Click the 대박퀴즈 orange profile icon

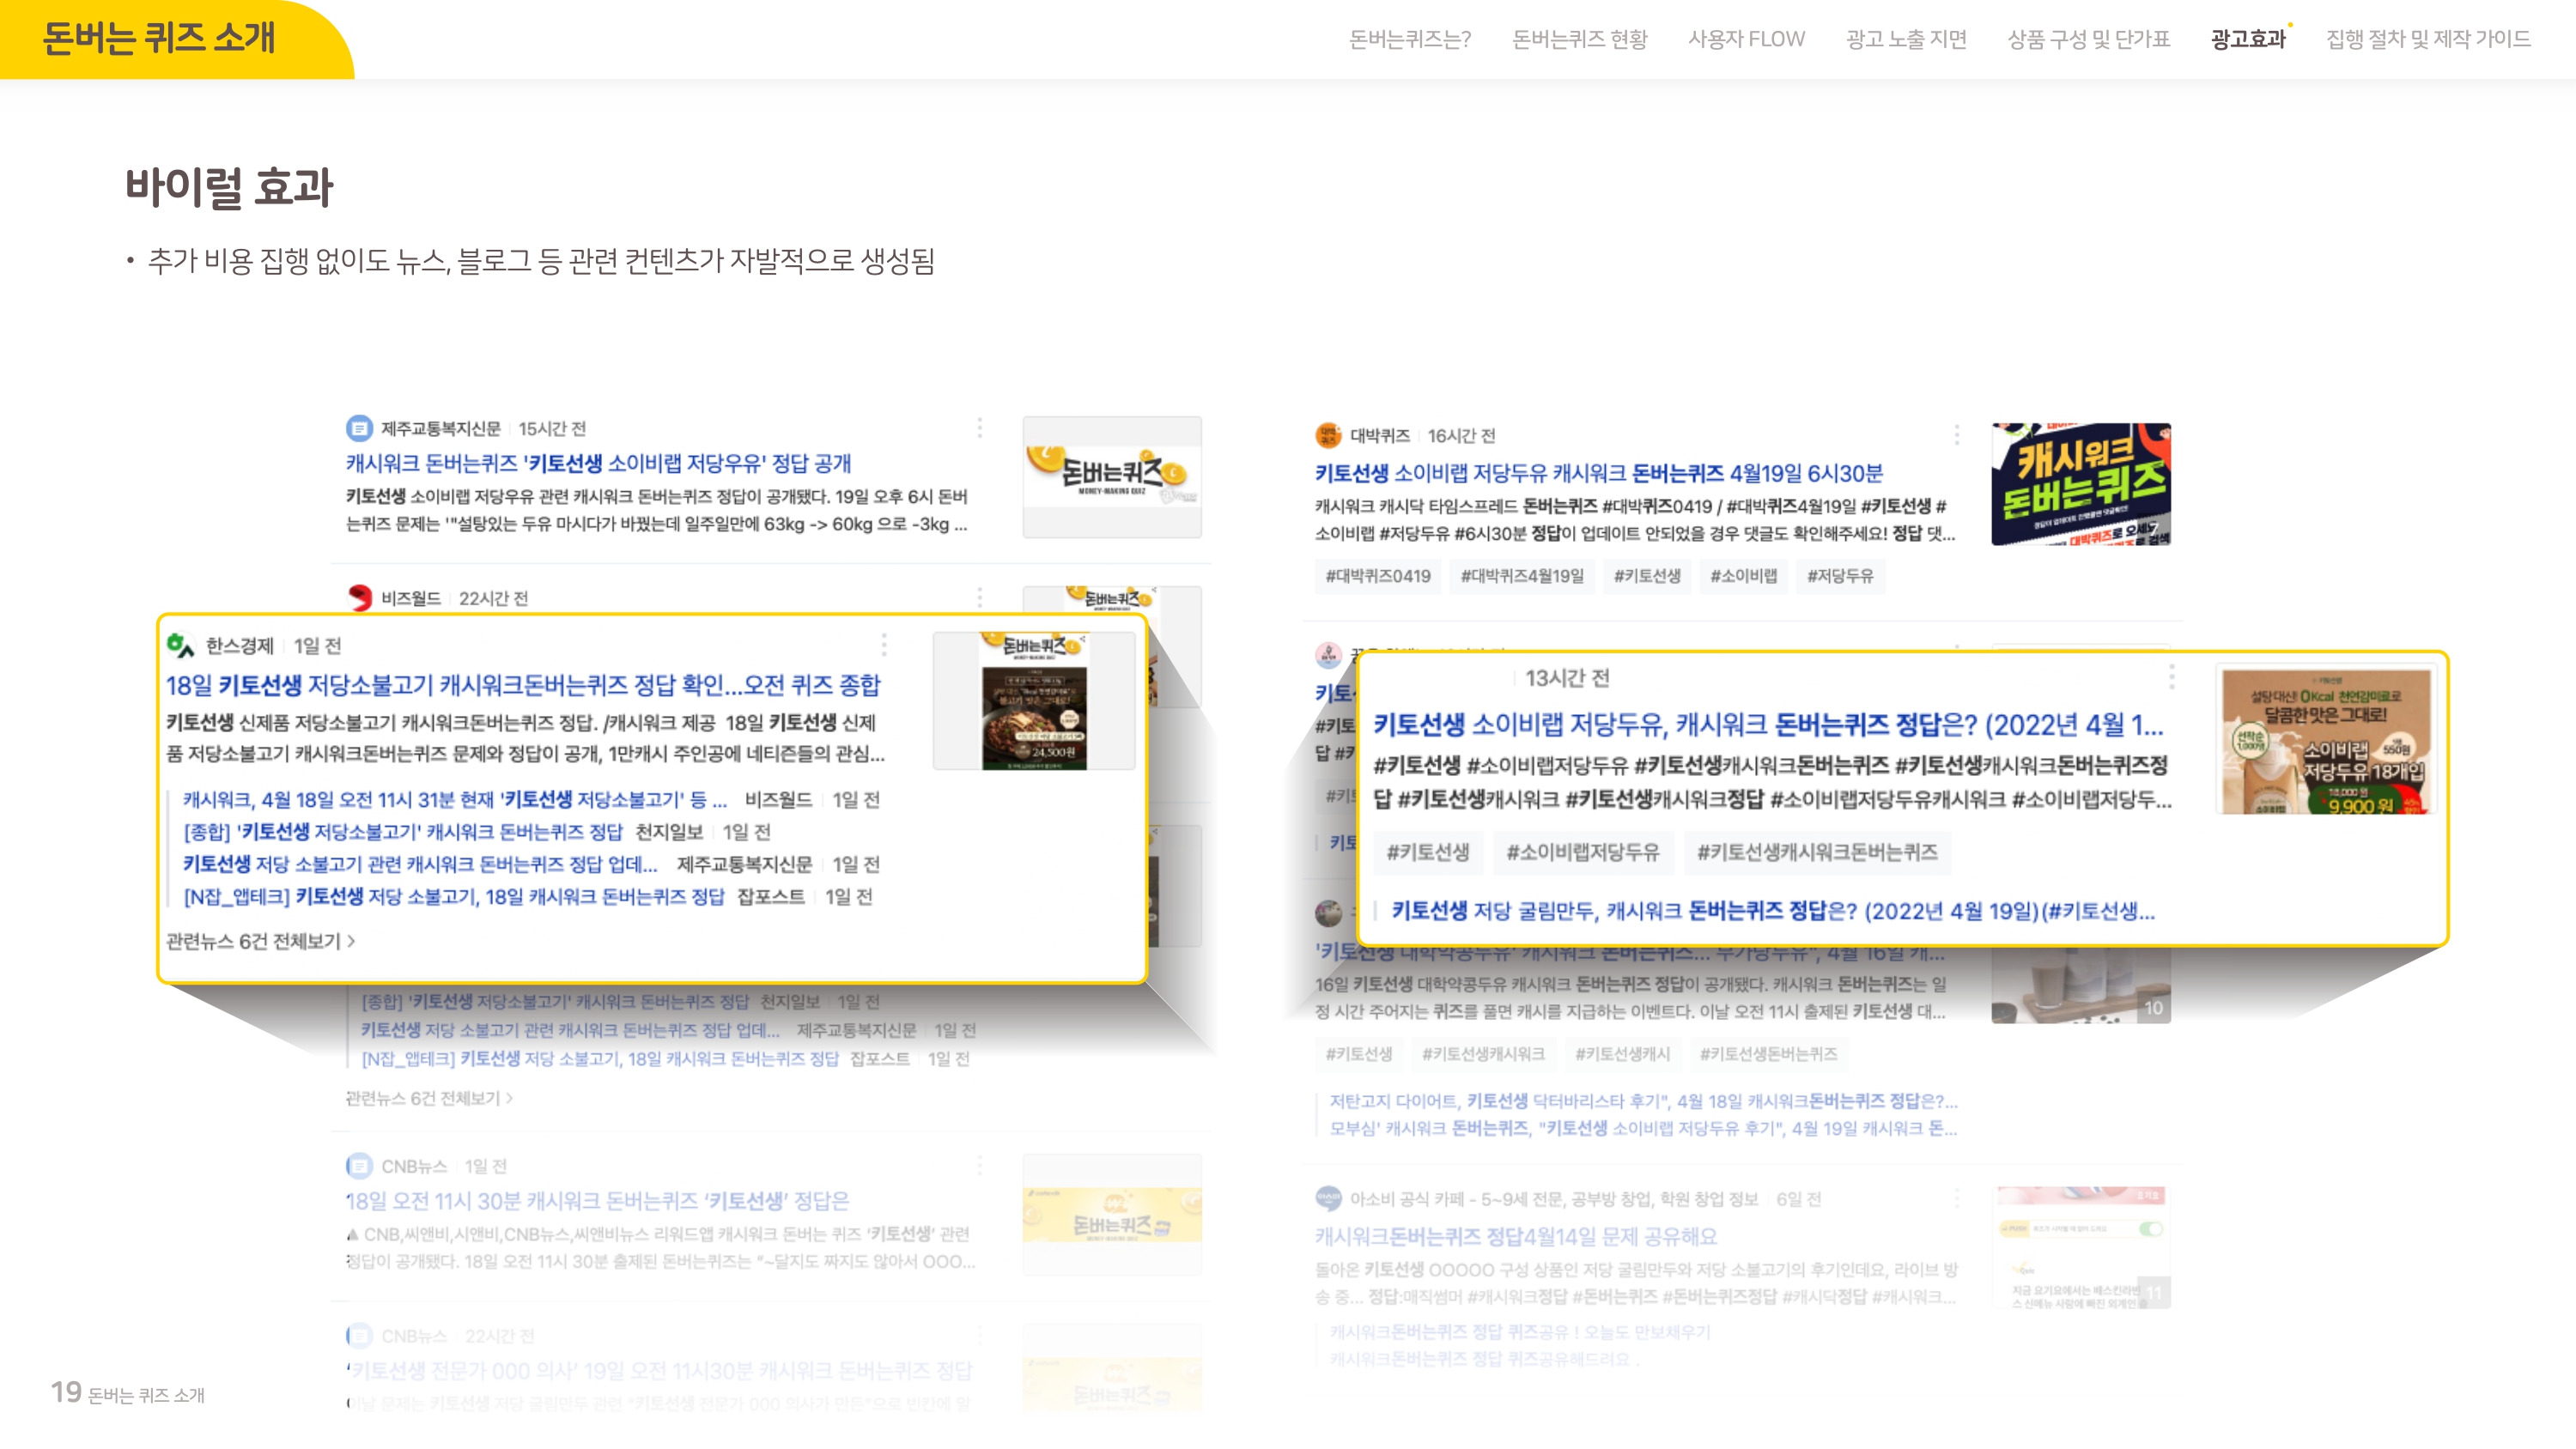coord(1328,435)
